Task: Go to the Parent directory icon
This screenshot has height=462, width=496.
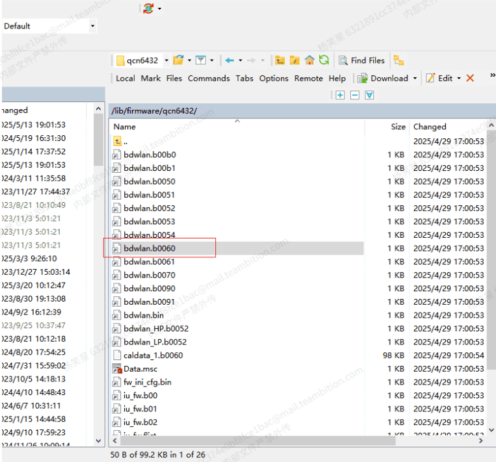Action: pyautogui.click(x=280, y=60)
